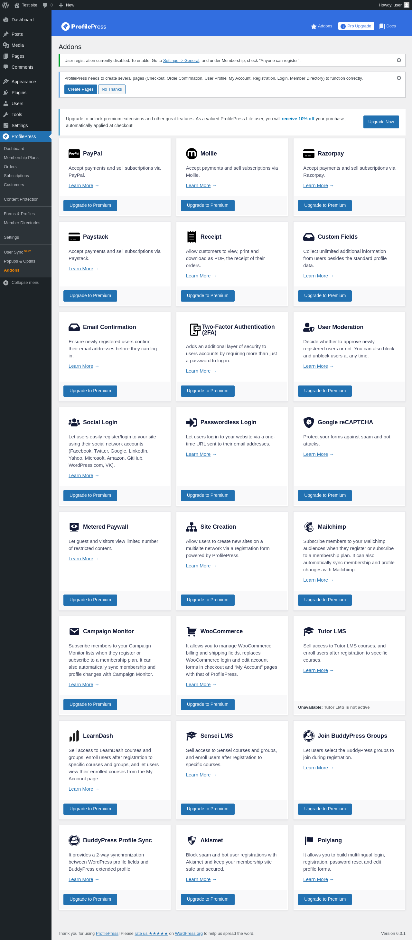The width and height of the screenshot is (412, 940).
Task: Click Learn More under Social Login
Action: pos(81,475)
